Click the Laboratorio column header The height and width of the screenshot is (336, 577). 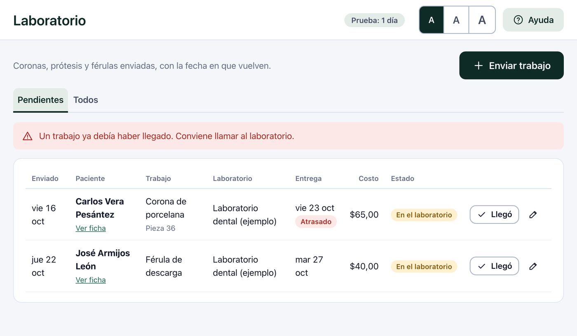(x=232, y=179)
